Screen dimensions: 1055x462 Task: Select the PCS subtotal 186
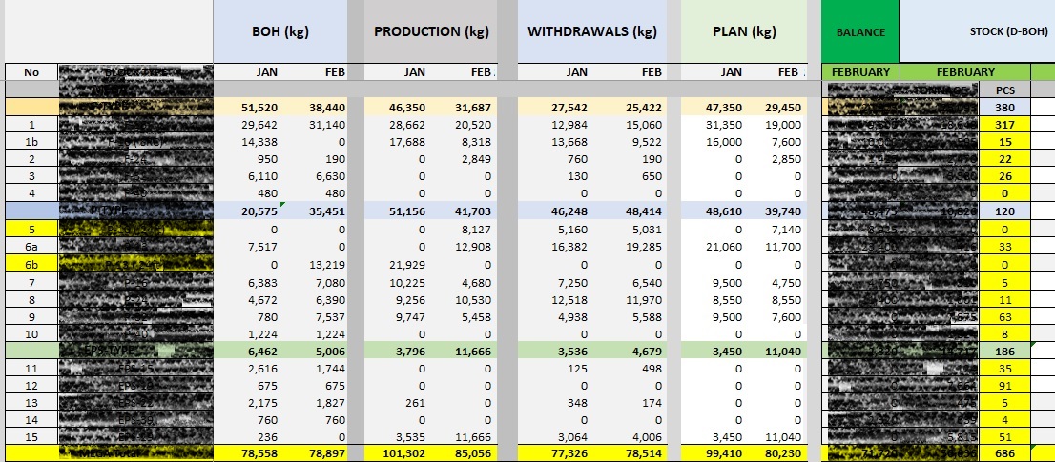(1006, 352)
